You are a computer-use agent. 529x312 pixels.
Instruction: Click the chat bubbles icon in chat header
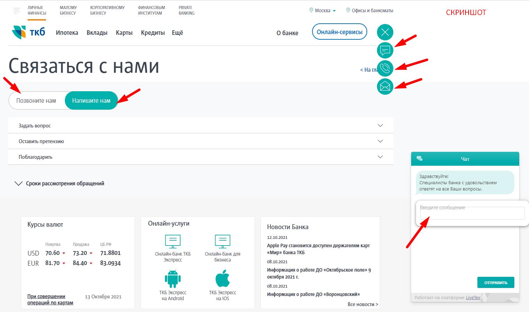click(x=420, y=159)
